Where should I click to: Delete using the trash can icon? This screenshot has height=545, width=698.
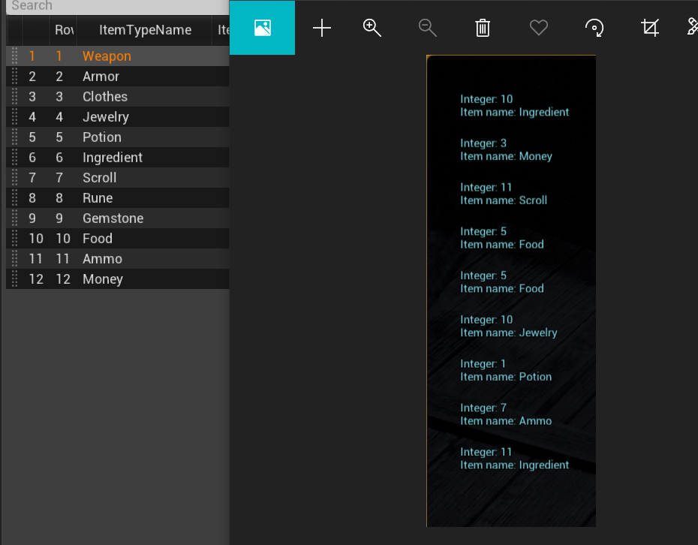coord(483,28)
